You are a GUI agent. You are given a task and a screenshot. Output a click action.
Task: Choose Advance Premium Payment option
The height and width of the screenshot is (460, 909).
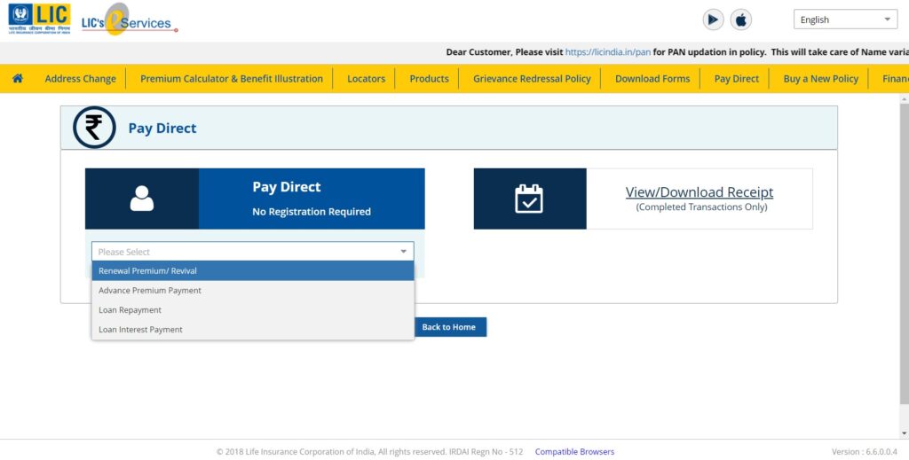click(x=253, y=291)
